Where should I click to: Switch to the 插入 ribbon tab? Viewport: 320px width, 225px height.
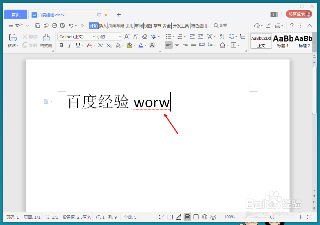click(103, 26)
